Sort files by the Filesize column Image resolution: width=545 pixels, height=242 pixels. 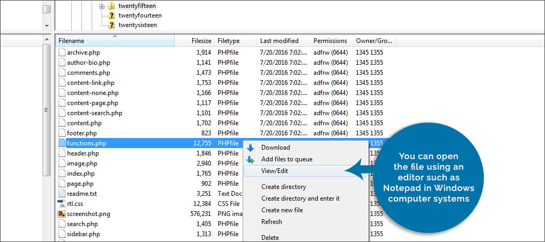click(201, 41)
